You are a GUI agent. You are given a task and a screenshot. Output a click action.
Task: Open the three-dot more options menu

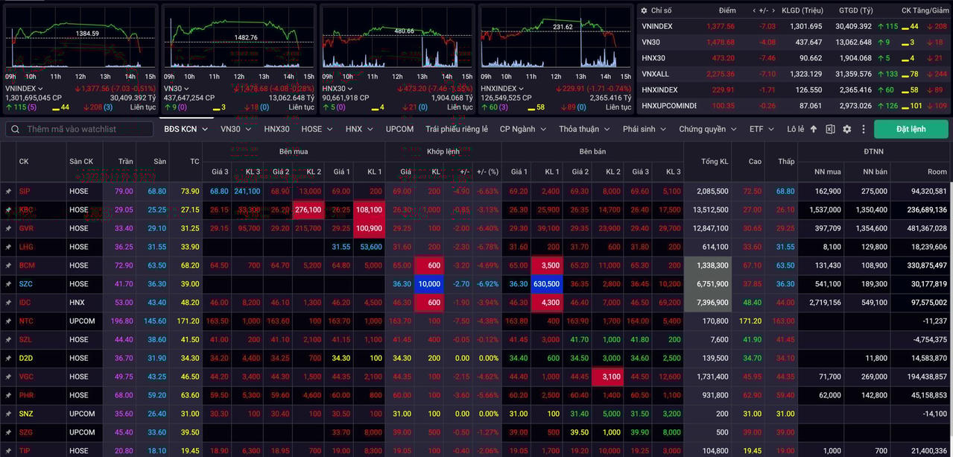tap(864, 129)
